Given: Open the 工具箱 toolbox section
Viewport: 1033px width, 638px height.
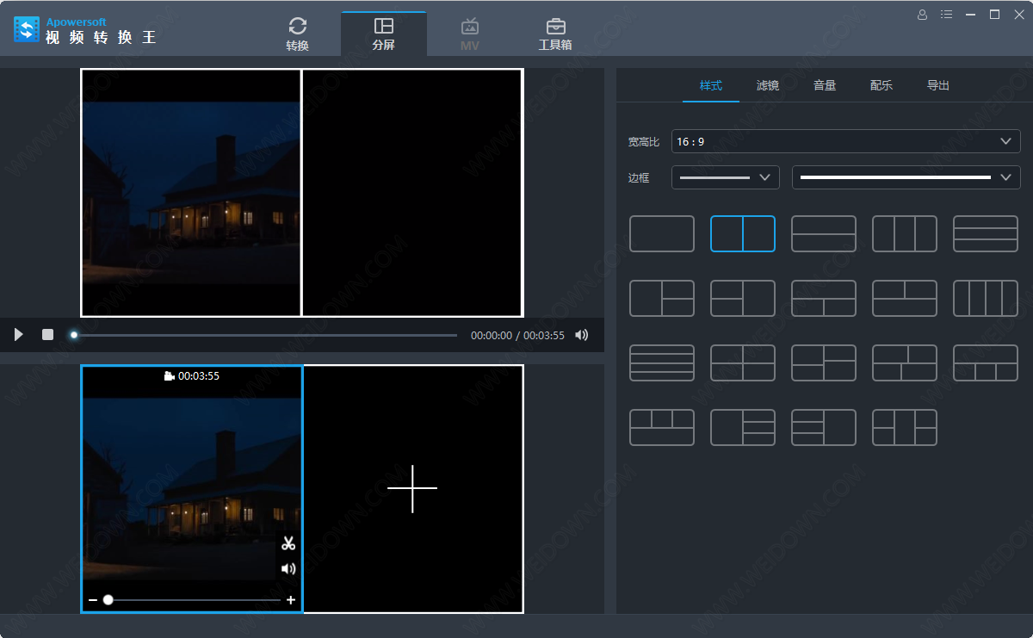Looking at the screenshot, I should (555, 34).
